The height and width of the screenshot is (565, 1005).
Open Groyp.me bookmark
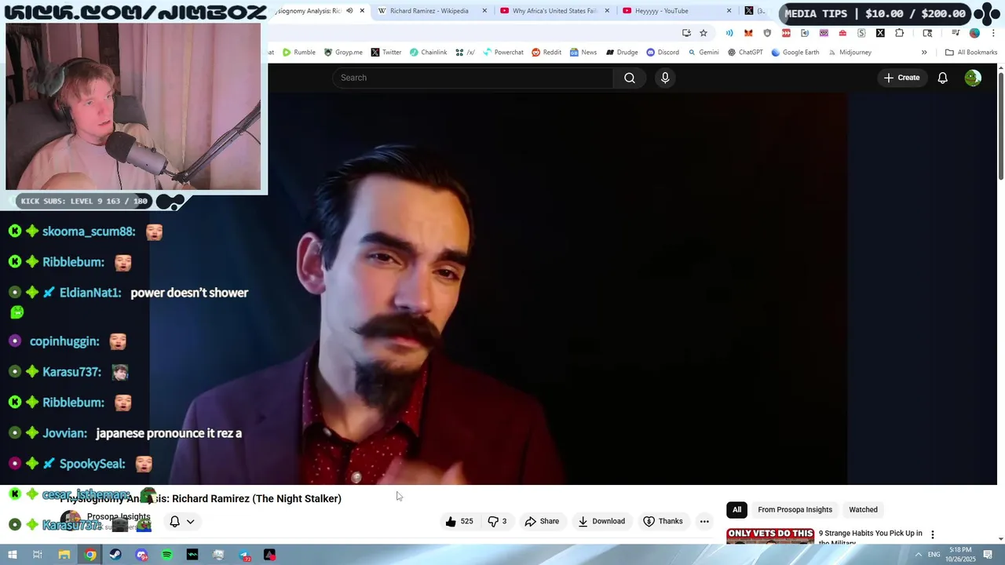343,53
